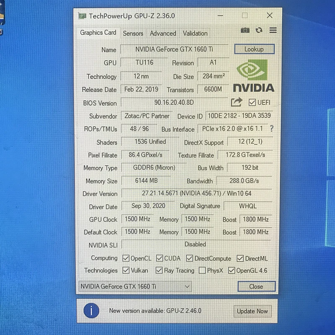
Task: Click the ROPs/TMUs field 48 / 96
Action: 139,129
